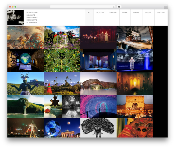Click the browser address bar
Image resolution: width=175 pixels, height=148 pixels.
pos(83,7)
